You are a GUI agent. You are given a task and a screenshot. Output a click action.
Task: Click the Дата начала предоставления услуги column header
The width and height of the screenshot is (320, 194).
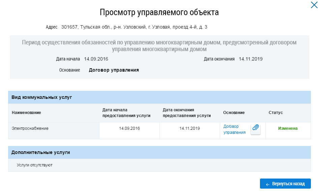tap(126, 113)
